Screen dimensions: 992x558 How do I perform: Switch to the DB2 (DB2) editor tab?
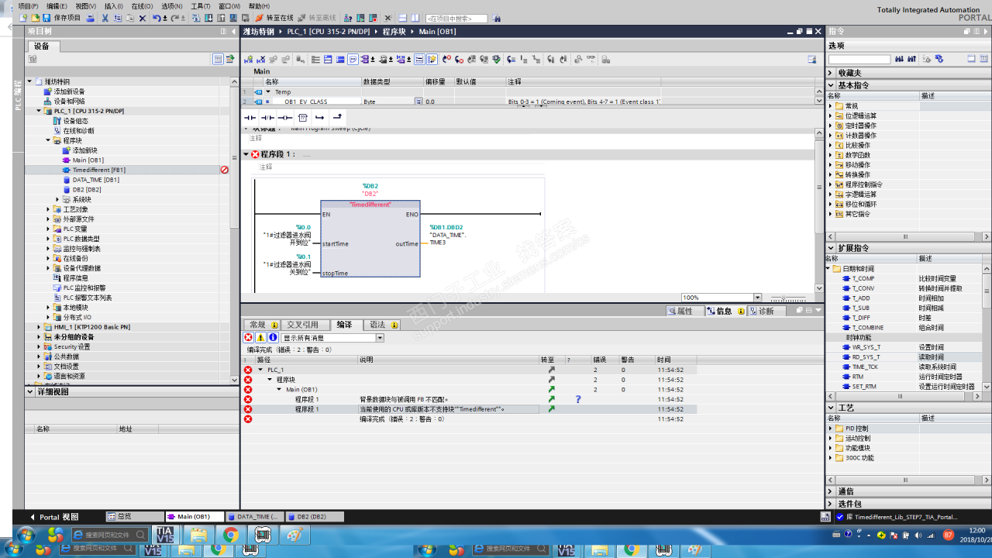(315, 517)
